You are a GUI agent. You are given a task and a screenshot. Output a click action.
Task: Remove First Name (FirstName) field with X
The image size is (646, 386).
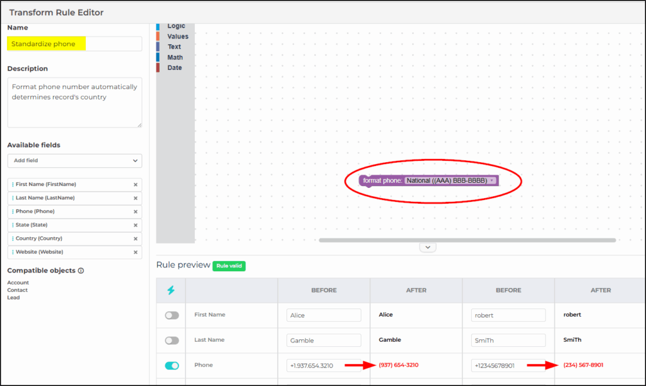136,185
